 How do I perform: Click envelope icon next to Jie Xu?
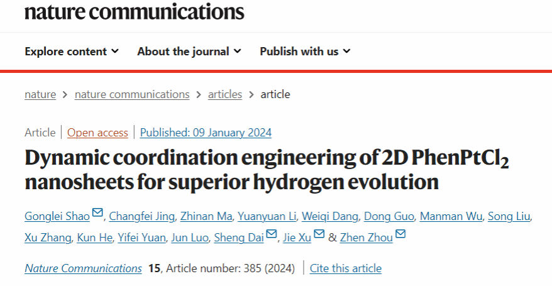tap(319, 234)
